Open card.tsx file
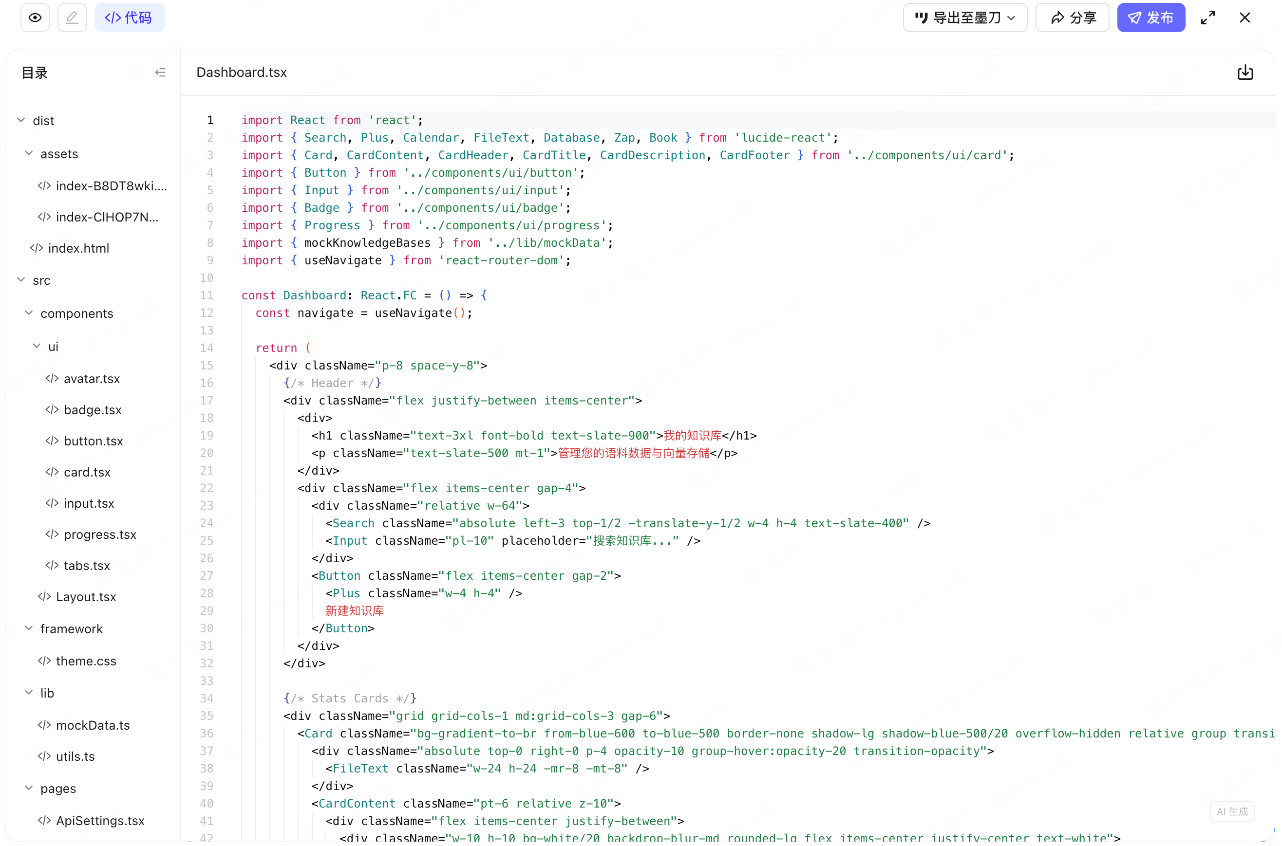 pyautogui.click(x=78, y=473)
